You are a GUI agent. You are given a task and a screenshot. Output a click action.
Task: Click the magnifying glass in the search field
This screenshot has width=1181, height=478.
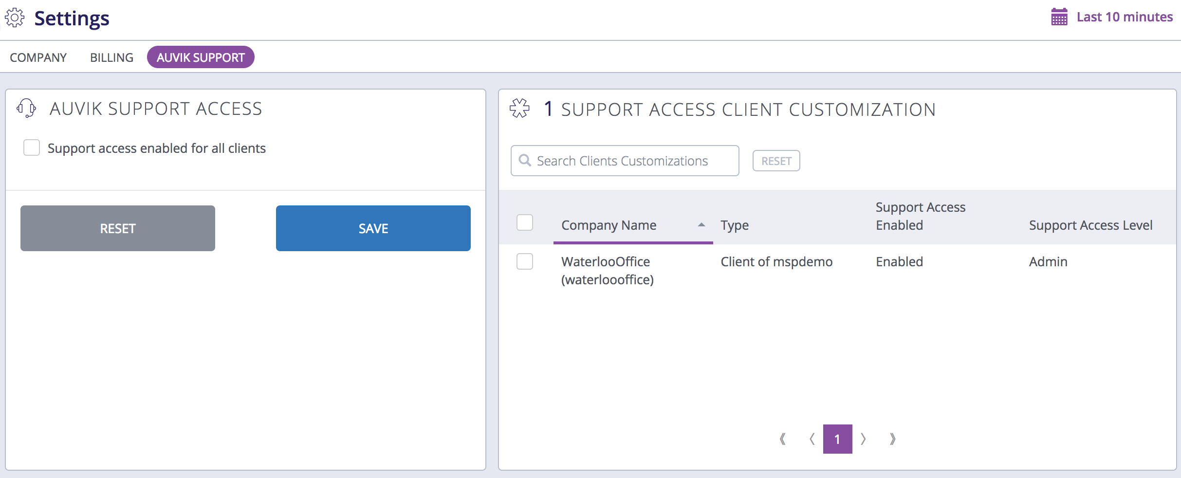525,161
